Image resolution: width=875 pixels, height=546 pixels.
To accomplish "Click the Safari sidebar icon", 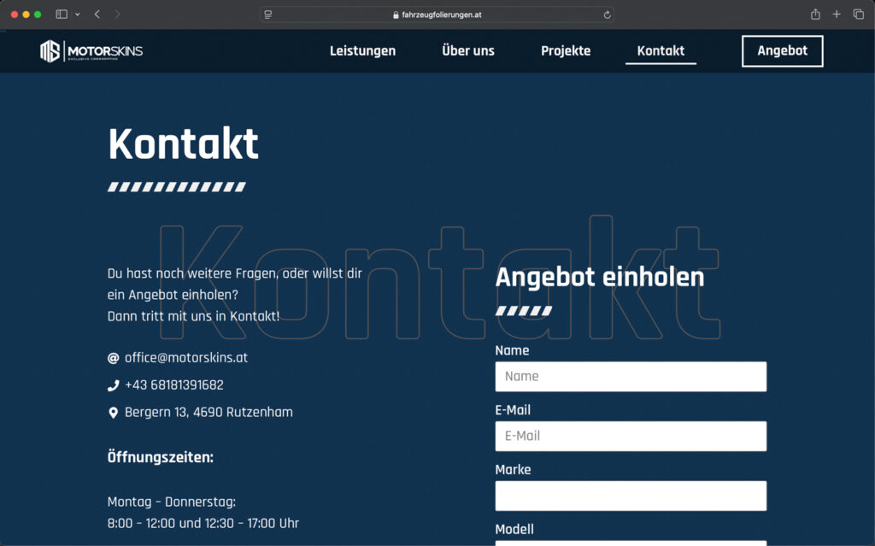I will tap(61, 14).
